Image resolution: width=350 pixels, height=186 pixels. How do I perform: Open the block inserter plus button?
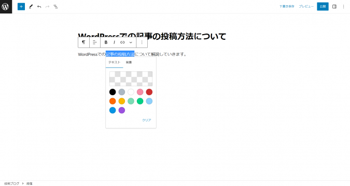tap(21, 6)
